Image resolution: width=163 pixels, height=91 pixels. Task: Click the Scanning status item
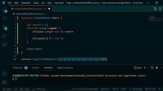39,89
